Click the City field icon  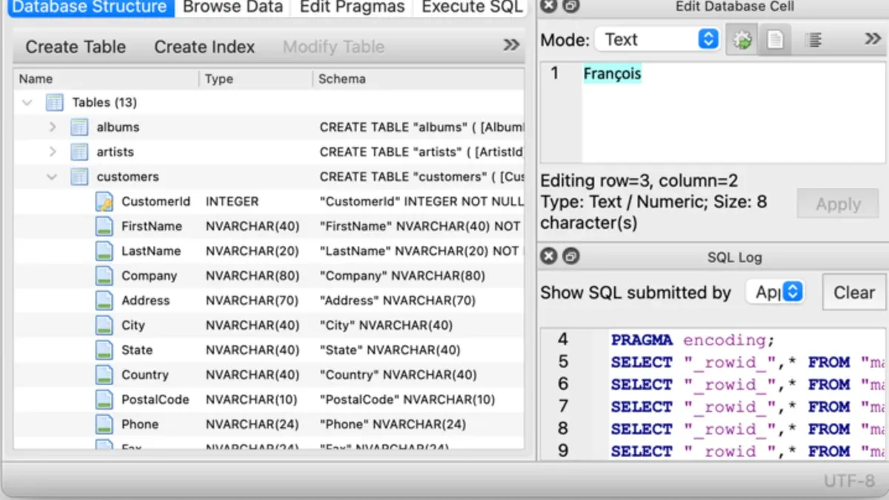[104, 325]
